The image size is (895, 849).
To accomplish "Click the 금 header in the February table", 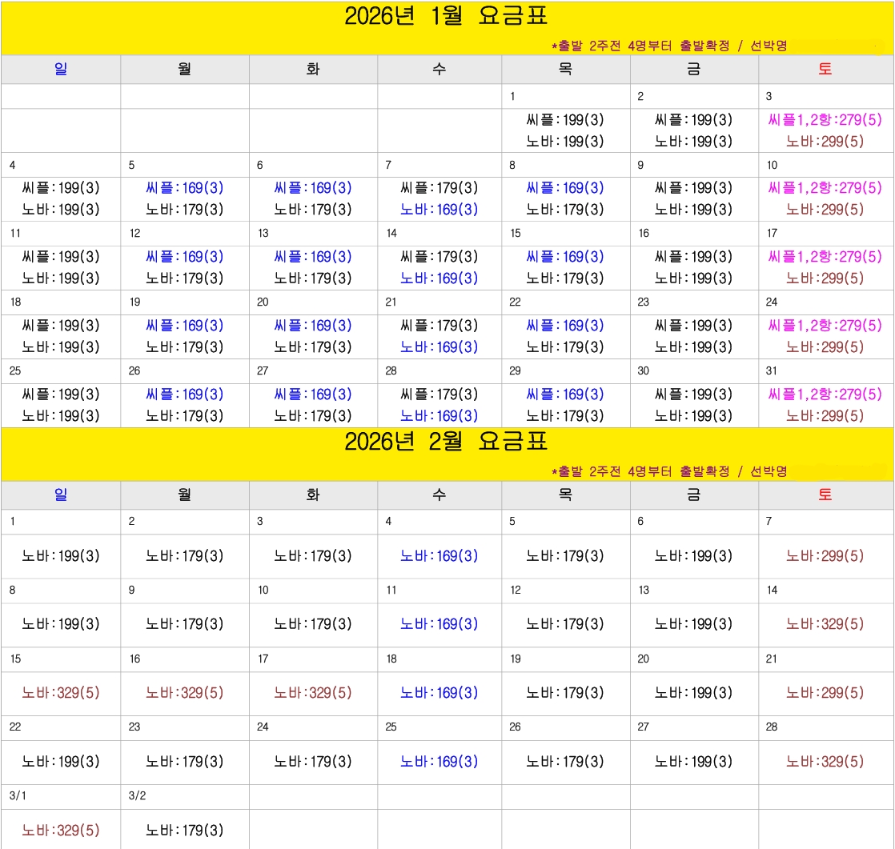I will click(x=693, y=495).
